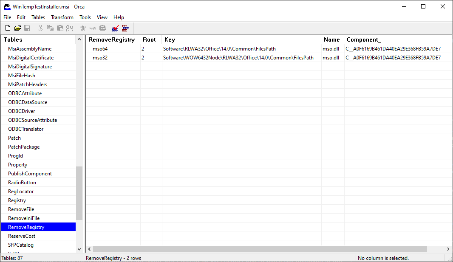The width and height of the screenshot is (453, 262).
Task: Click the Root column header
Action: tap(151, 39)
